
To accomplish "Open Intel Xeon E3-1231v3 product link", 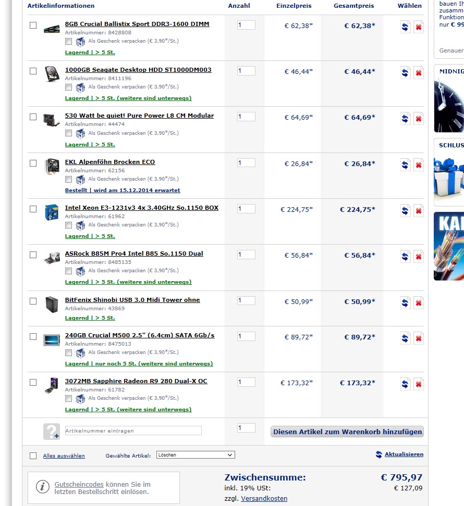I will point(141,208).
